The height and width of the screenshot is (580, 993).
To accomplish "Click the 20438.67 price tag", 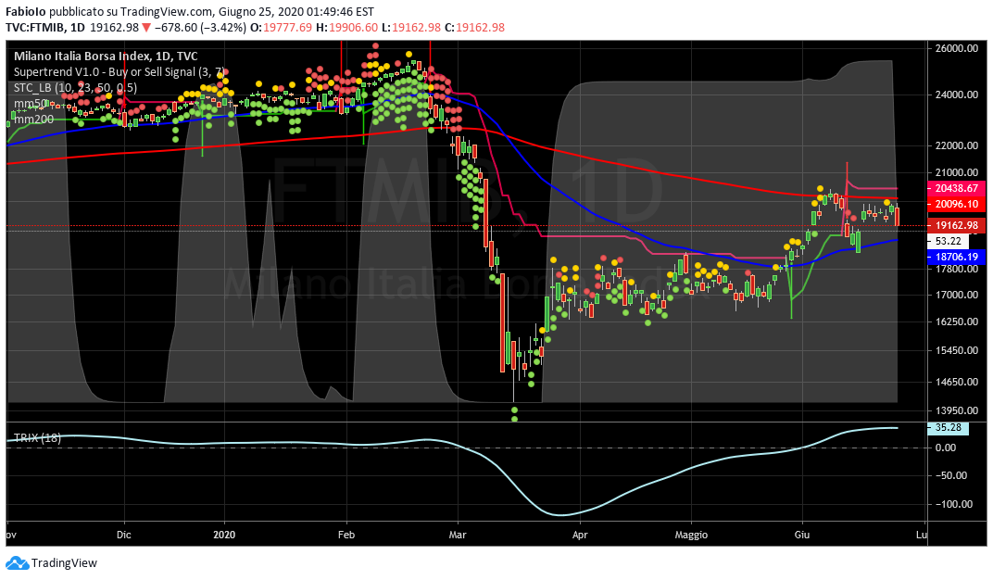I will click(956, 188).
